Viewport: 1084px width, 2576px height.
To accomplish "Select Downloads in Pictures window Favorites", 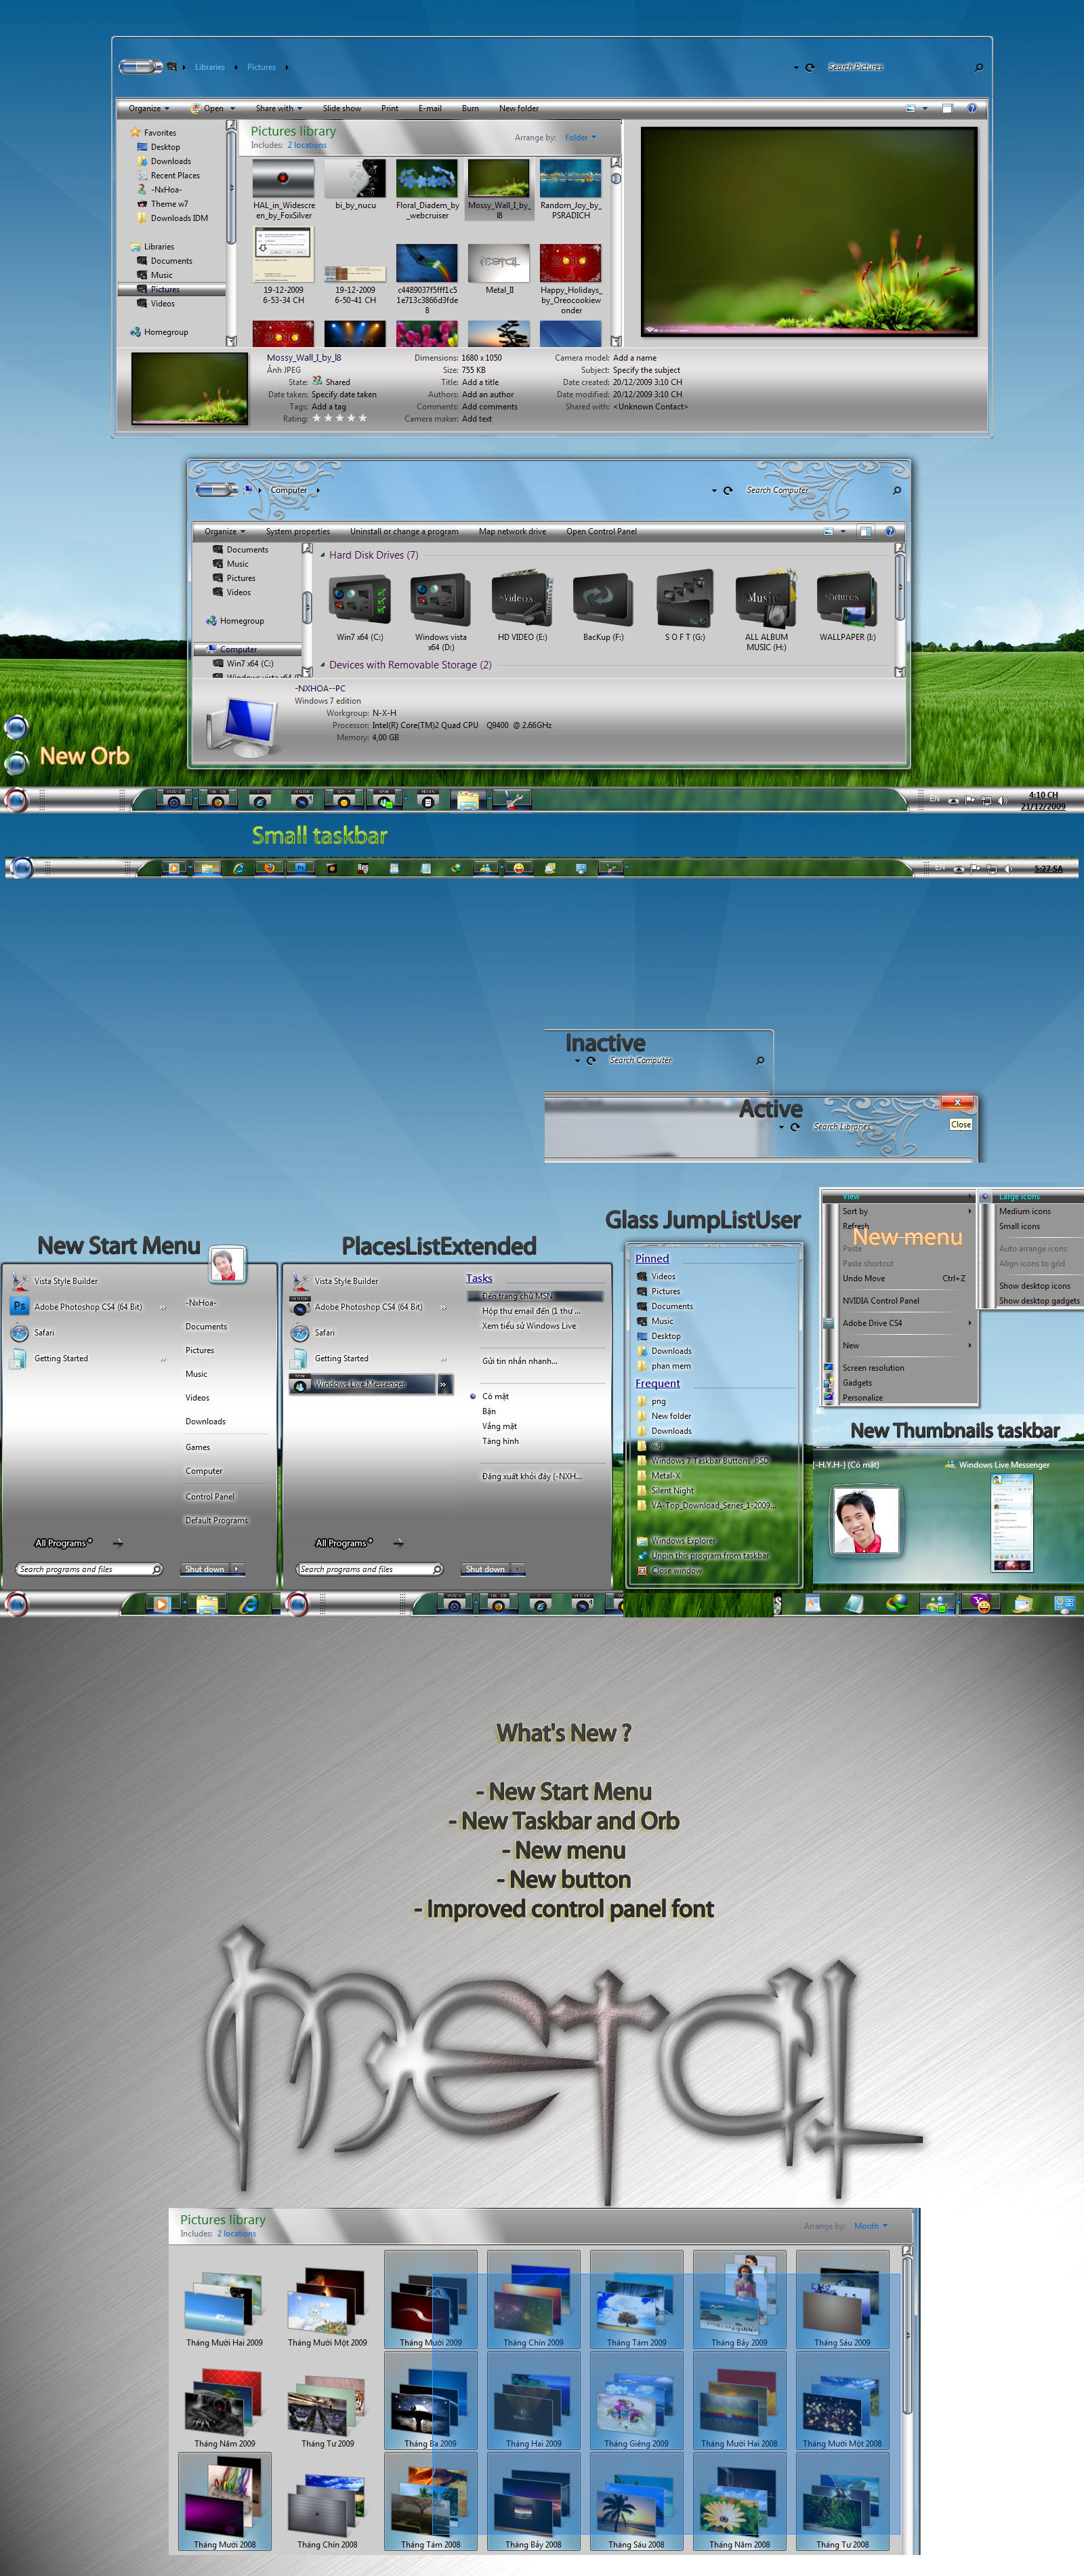I will click(170, 161).
